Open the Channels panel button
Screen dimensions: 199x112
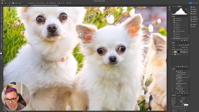pos(194,25)
